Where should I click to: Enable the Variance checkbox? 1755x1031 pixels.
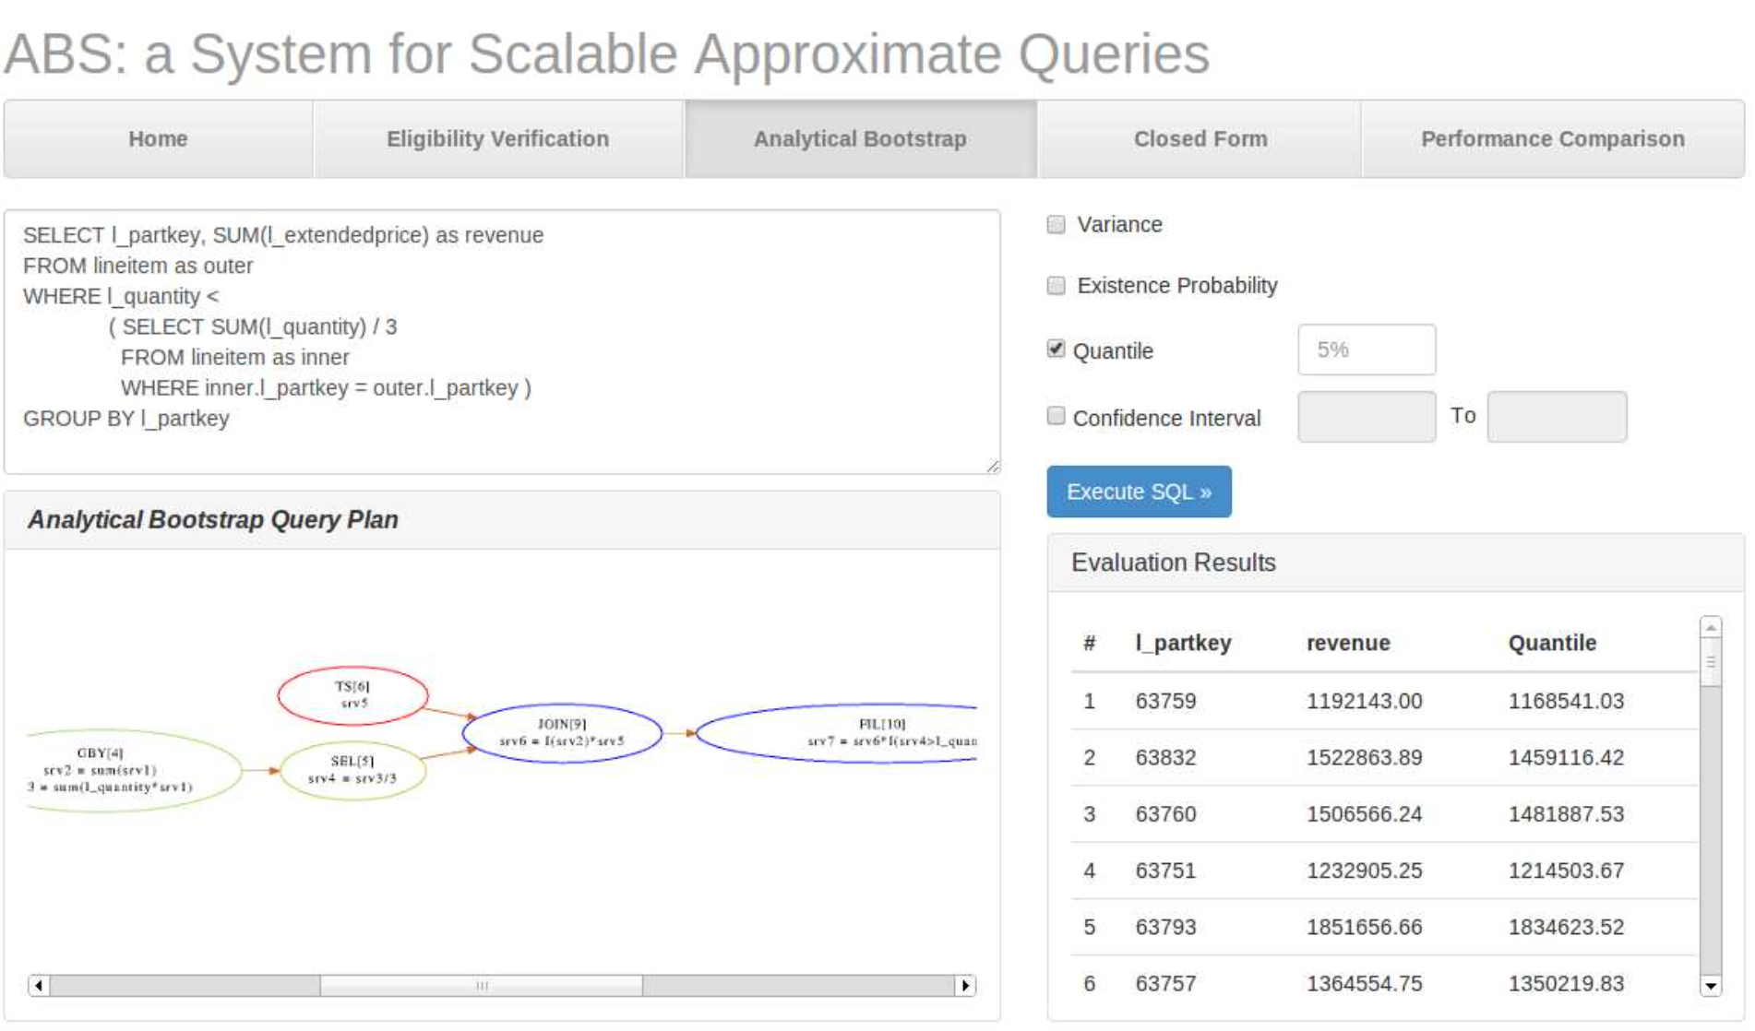tap(1057, 225)
